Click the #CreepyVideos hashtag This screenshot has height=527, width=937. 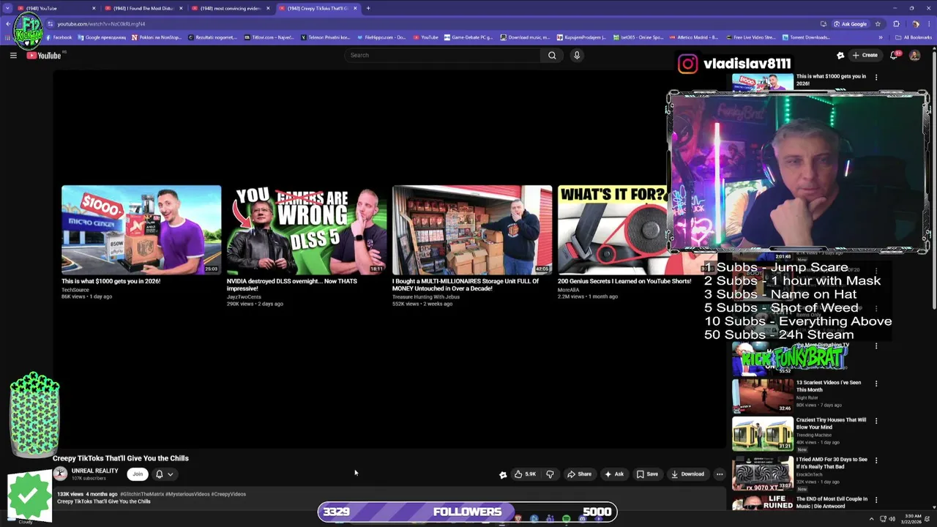pos(228,494)
